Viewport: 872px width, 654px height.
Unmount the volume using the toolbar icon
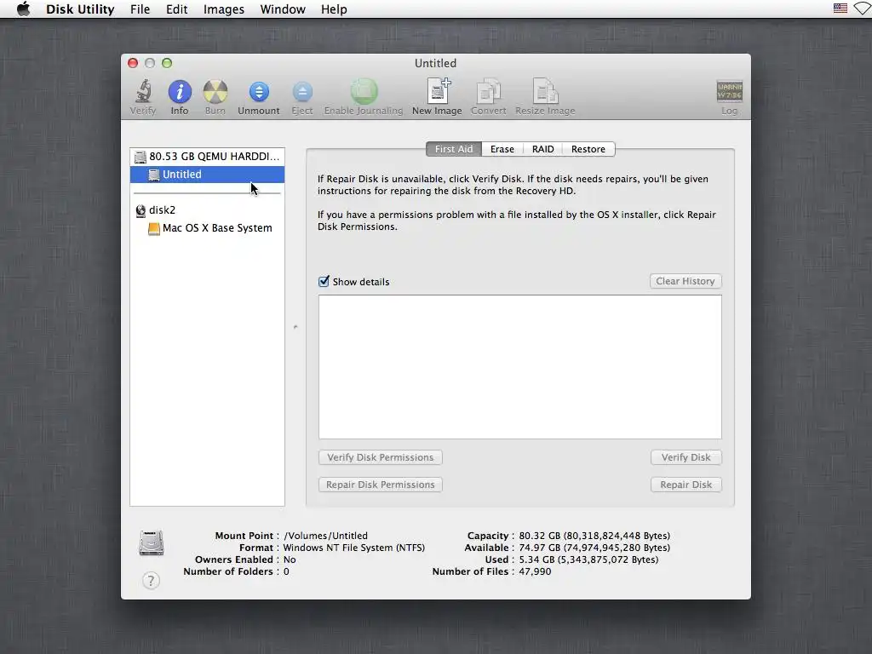coord(259,92)
